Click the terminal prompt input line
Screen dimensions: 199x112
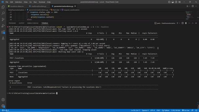click(33, 93)
